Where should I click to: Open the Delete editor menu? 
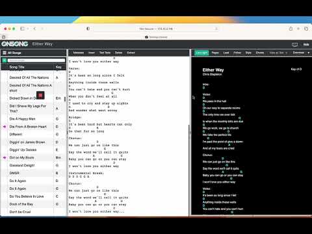(x=118, y=53)
